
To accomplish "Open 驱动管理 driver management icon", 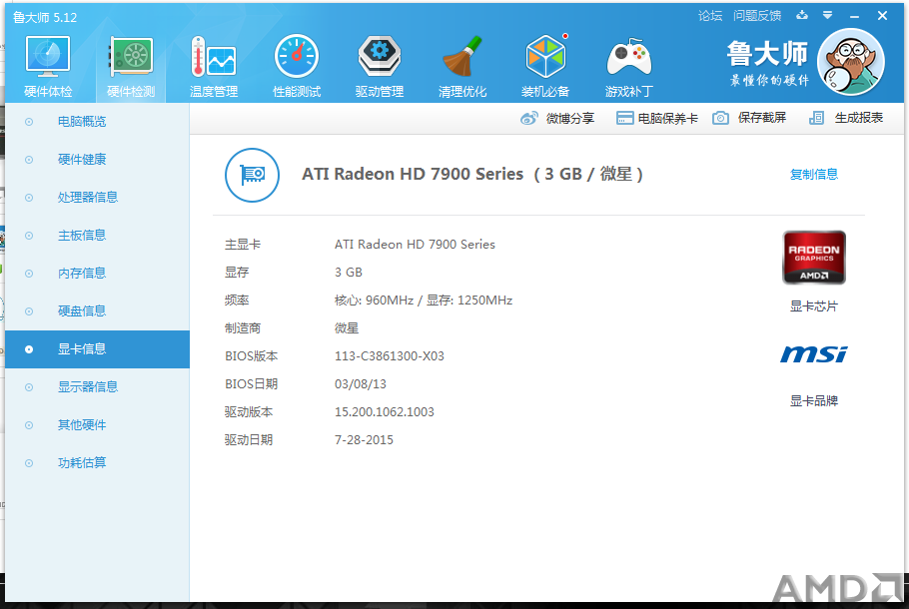I will (380, 56).
